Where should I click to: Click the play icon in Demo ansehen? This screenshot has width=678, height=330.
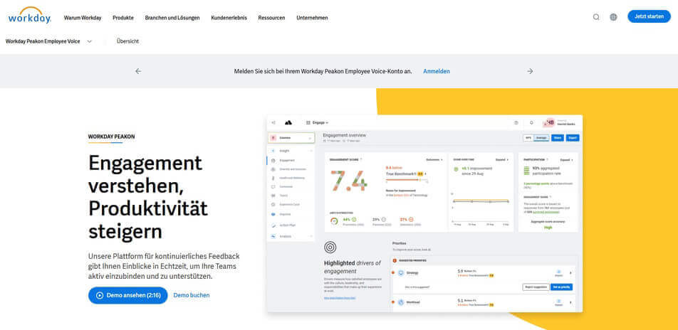click(x=100, y=295)
